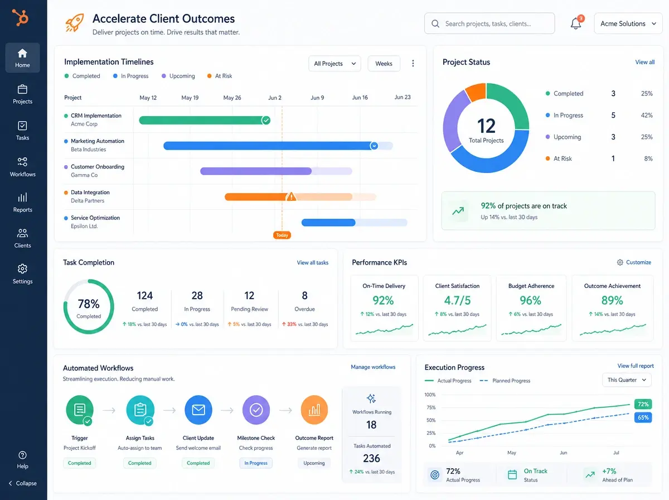Click View all in Project Status
This screenshot has height=500, width=669.
[x=645, y=62]
